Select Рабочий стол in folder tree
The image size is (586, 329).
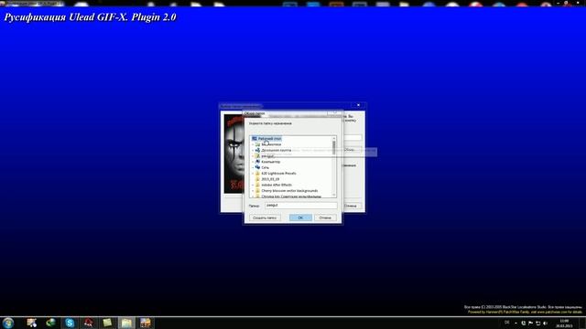tap(269, 138)
